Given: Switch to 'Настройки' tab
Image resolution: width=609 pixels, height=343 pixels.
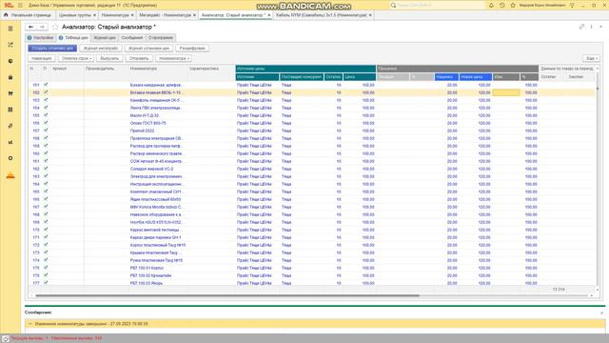Looking at the screenshot, I should pyautogui.click(x=40, y=38).
